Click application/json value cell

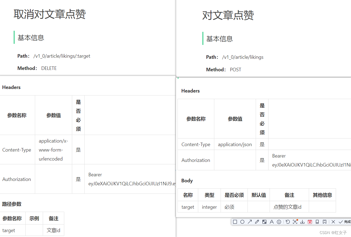coord(235,144)
